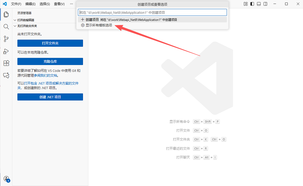The height and width of the screenshot is (186, 303).
Task: Click the 资源管理器 panel title
Action: click(24, 13)
